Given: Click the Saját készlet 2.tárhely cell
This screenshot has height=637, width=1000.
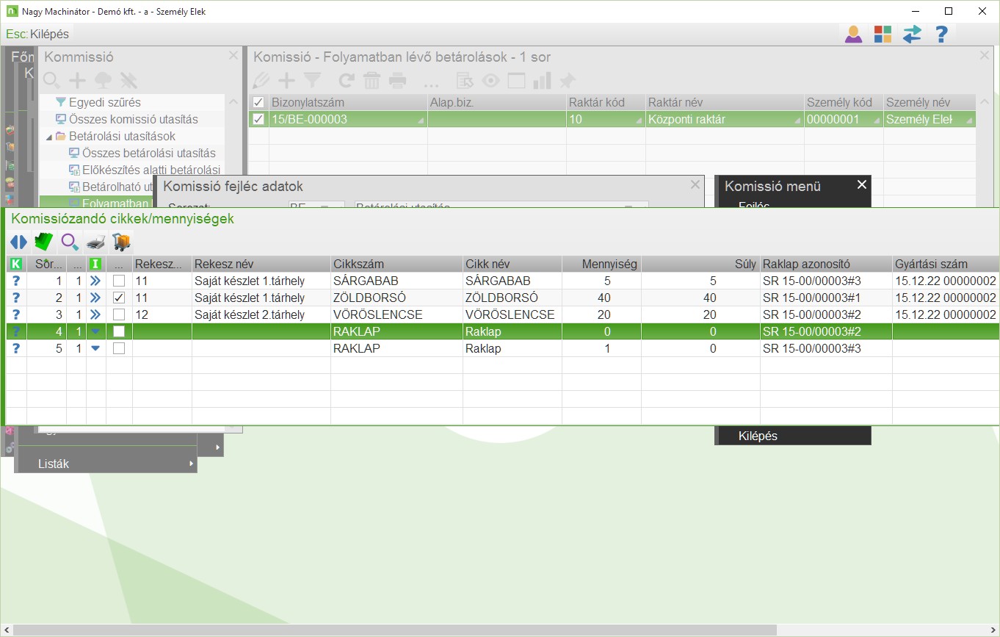Looking at the screenshot, I should click(x=261, y=314).
